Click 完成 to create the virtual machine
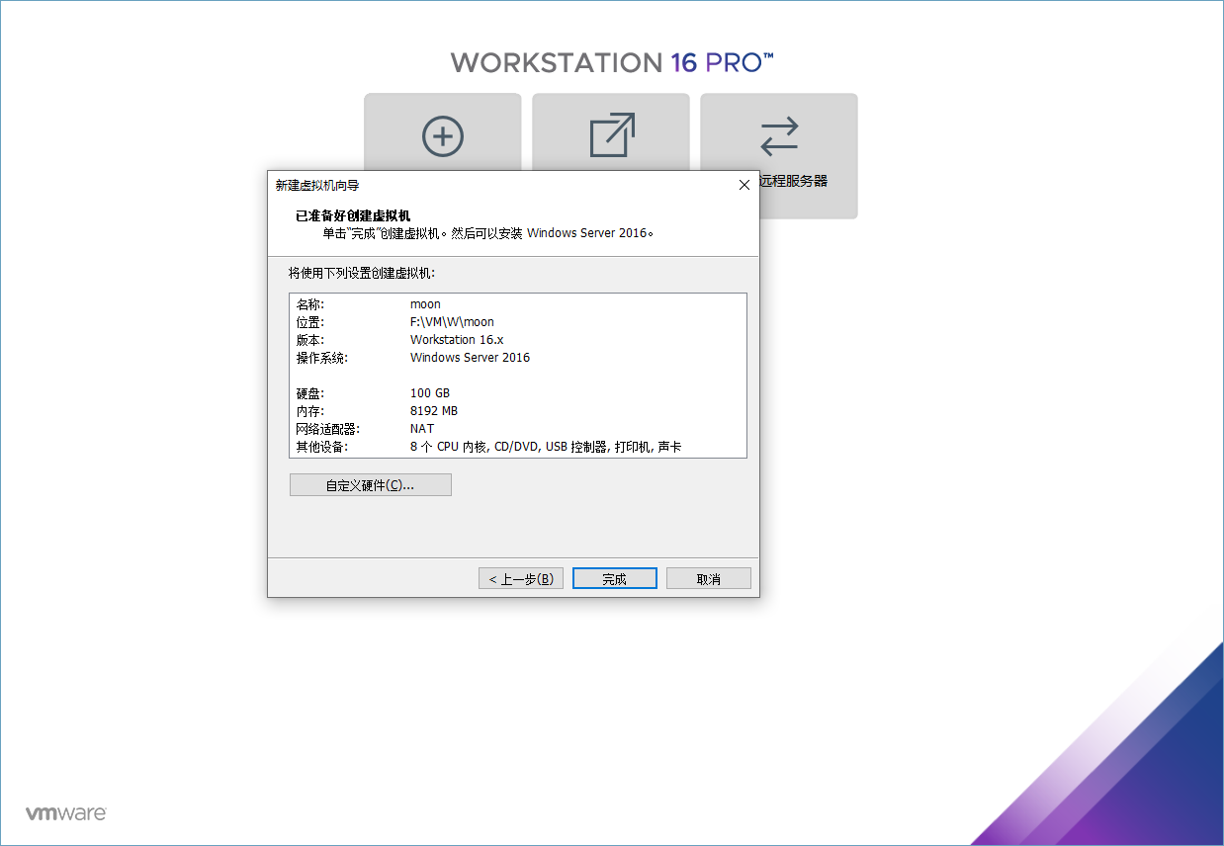This screenshot has height=846, width=1224. (x=615, y=579)
